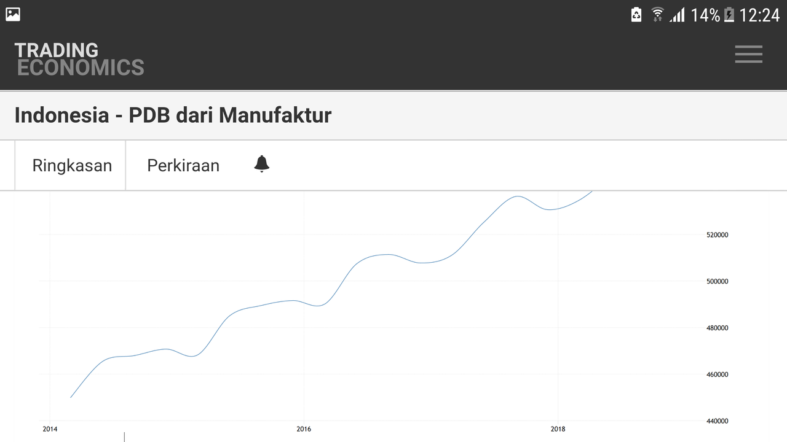
Task: Tap the 460000 axis label
Action: 718,374
